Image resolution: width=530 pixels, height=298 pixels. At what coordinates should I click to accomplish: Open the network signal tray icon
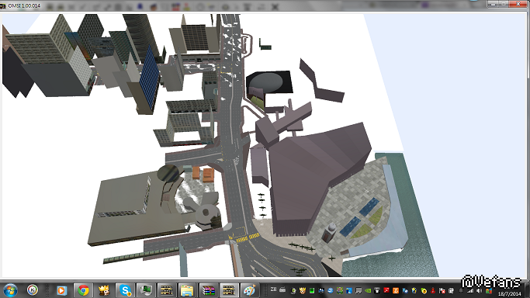tap(470, 291)
